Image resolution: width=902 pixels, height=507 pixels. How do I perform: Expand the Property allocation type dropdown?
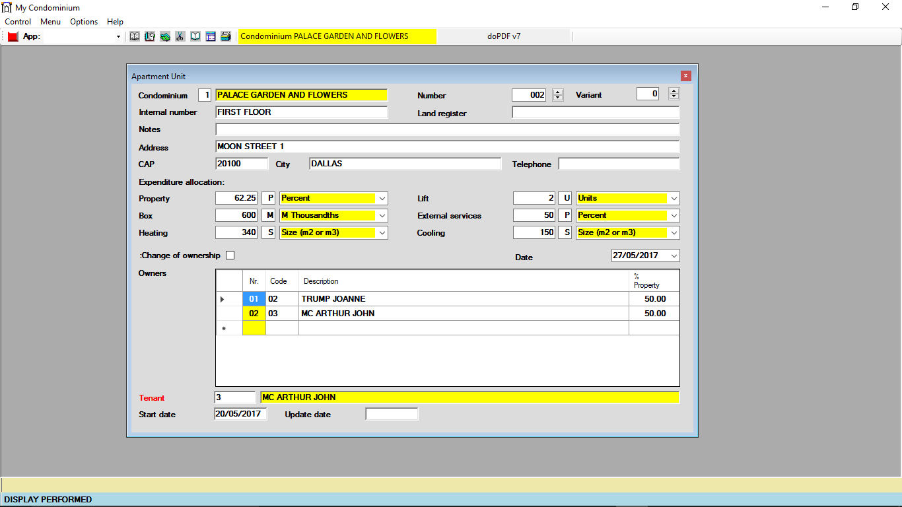(x=382, y=198)
